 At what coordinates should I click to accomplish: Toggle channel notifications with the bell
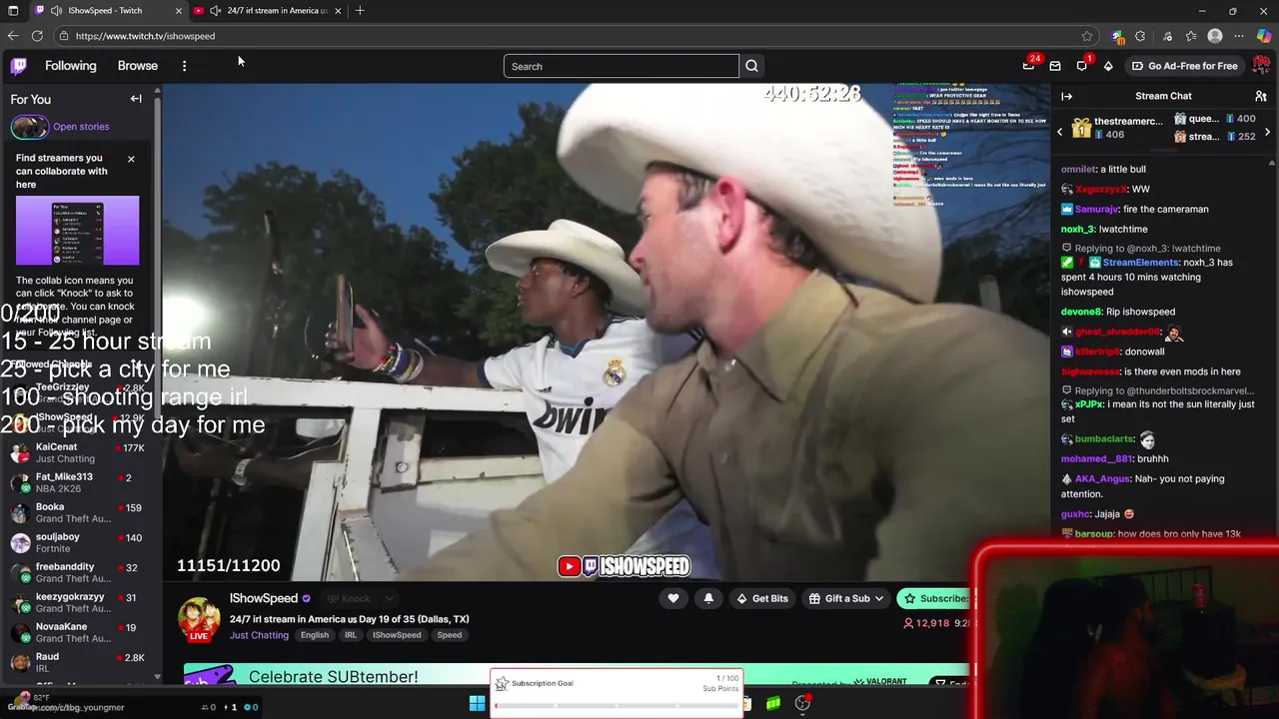coord(708,598)
